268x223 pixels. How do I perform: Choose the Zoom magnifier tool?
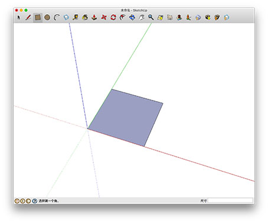click(x=151, y=18)
